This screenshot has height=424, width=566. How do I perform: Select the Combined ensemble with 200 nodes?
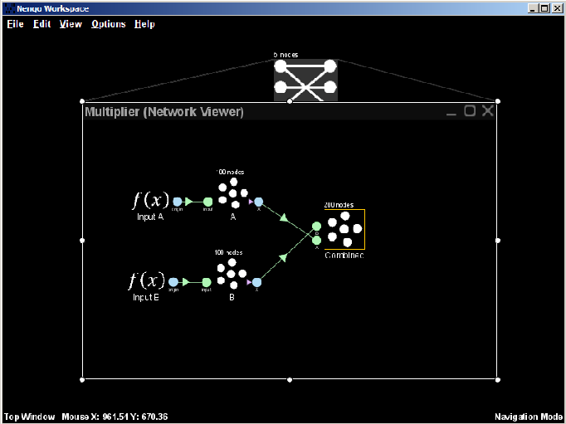[344, 229]
